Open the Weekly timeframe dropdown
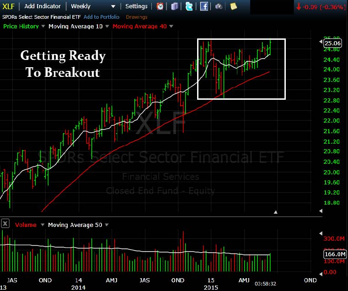Image resolution: width=348 pixels, height=291 pixels. pyautogui.click(x=93, y=6)
